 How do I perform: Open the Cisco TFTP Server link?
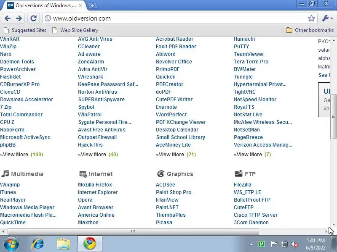[x=256, y=215]
